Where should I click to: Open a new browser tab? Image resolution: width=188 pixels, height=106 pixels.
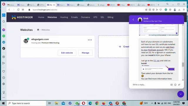tap(158, 5)
